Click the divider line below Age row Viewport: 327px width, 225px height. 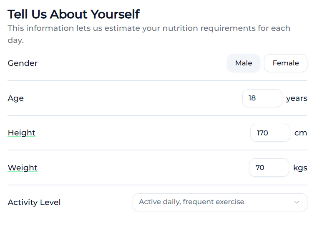coord(157,115)
